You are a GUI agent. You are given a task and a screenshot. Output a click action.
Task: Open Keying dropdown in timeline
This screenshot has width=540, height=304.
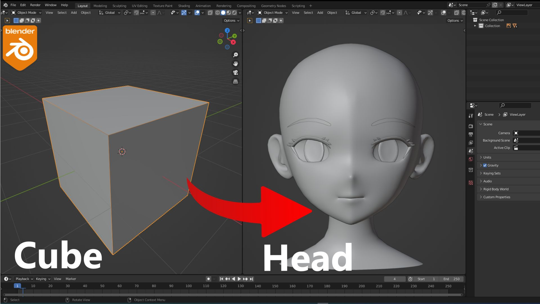(43, 279)
